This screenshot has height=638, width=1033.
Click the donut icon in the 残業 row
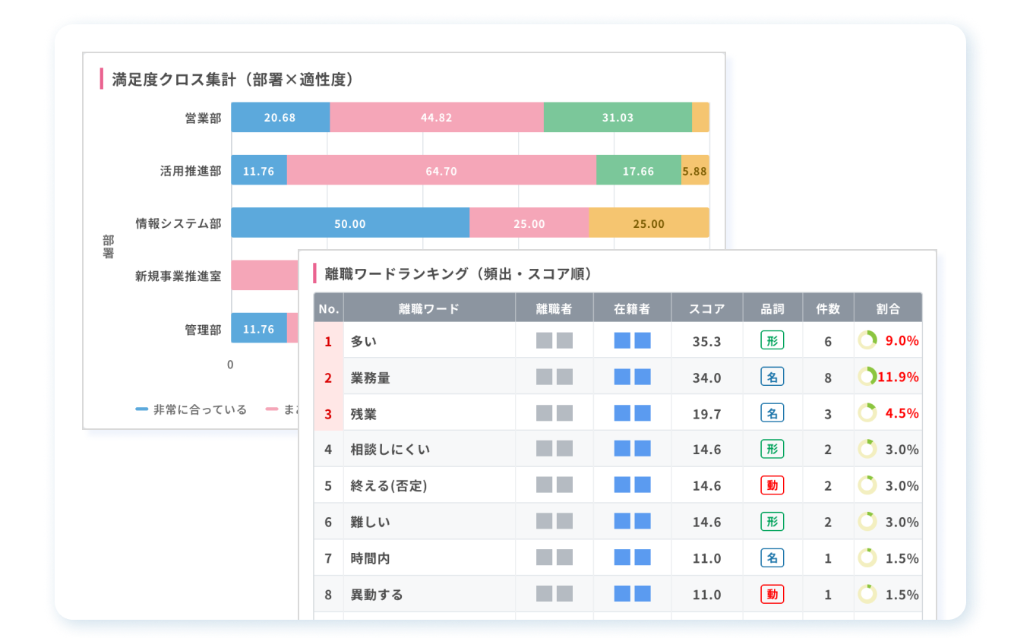[867, 412]
